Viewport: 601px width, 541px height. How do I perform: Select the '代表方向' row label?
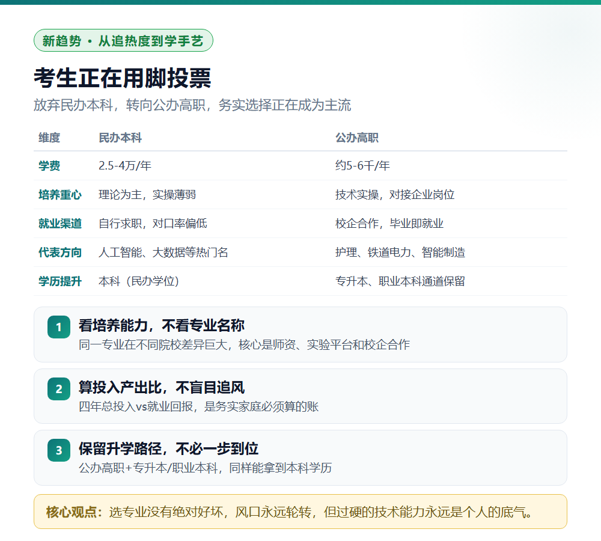click(60, 252)
